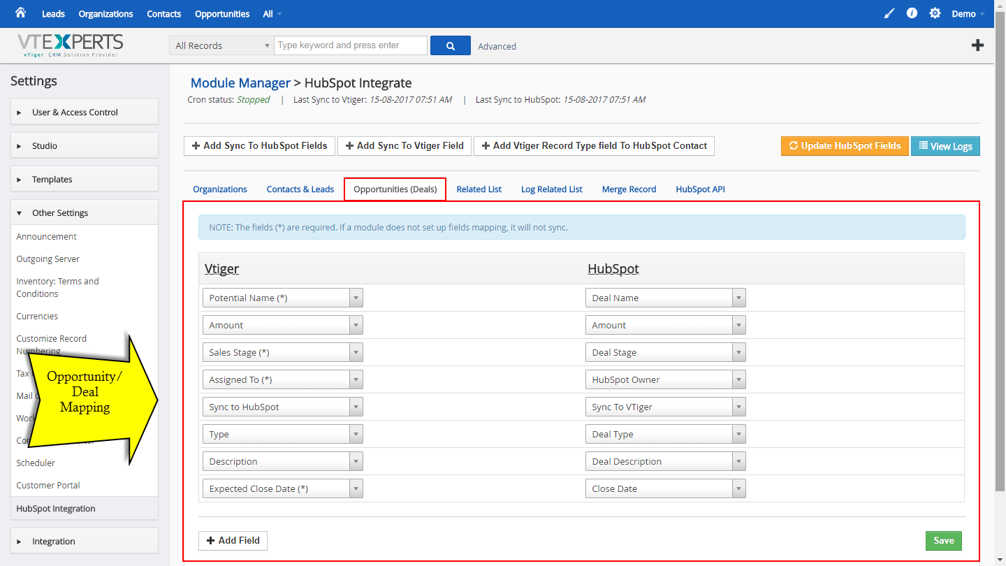Focus the keyword search field
The height and width of the screenshot is (566, 1006).
point(351,45)
